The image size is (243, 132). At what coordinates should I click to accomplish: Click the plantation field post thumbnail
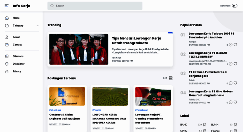110,96
